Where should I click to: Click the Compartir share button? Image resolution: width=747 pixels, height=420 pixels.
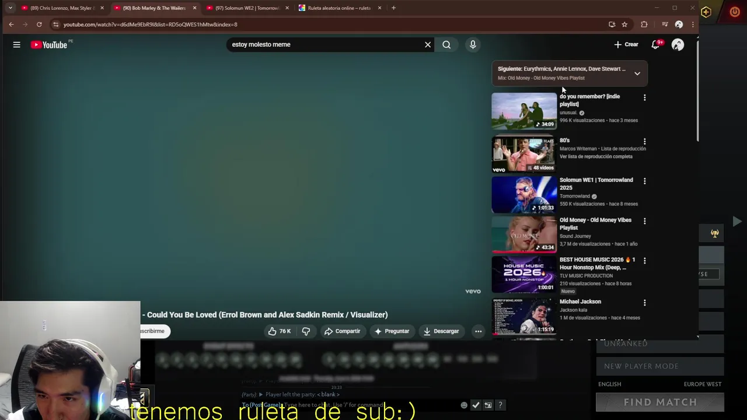pyautogui.click(x=342, y=331)
